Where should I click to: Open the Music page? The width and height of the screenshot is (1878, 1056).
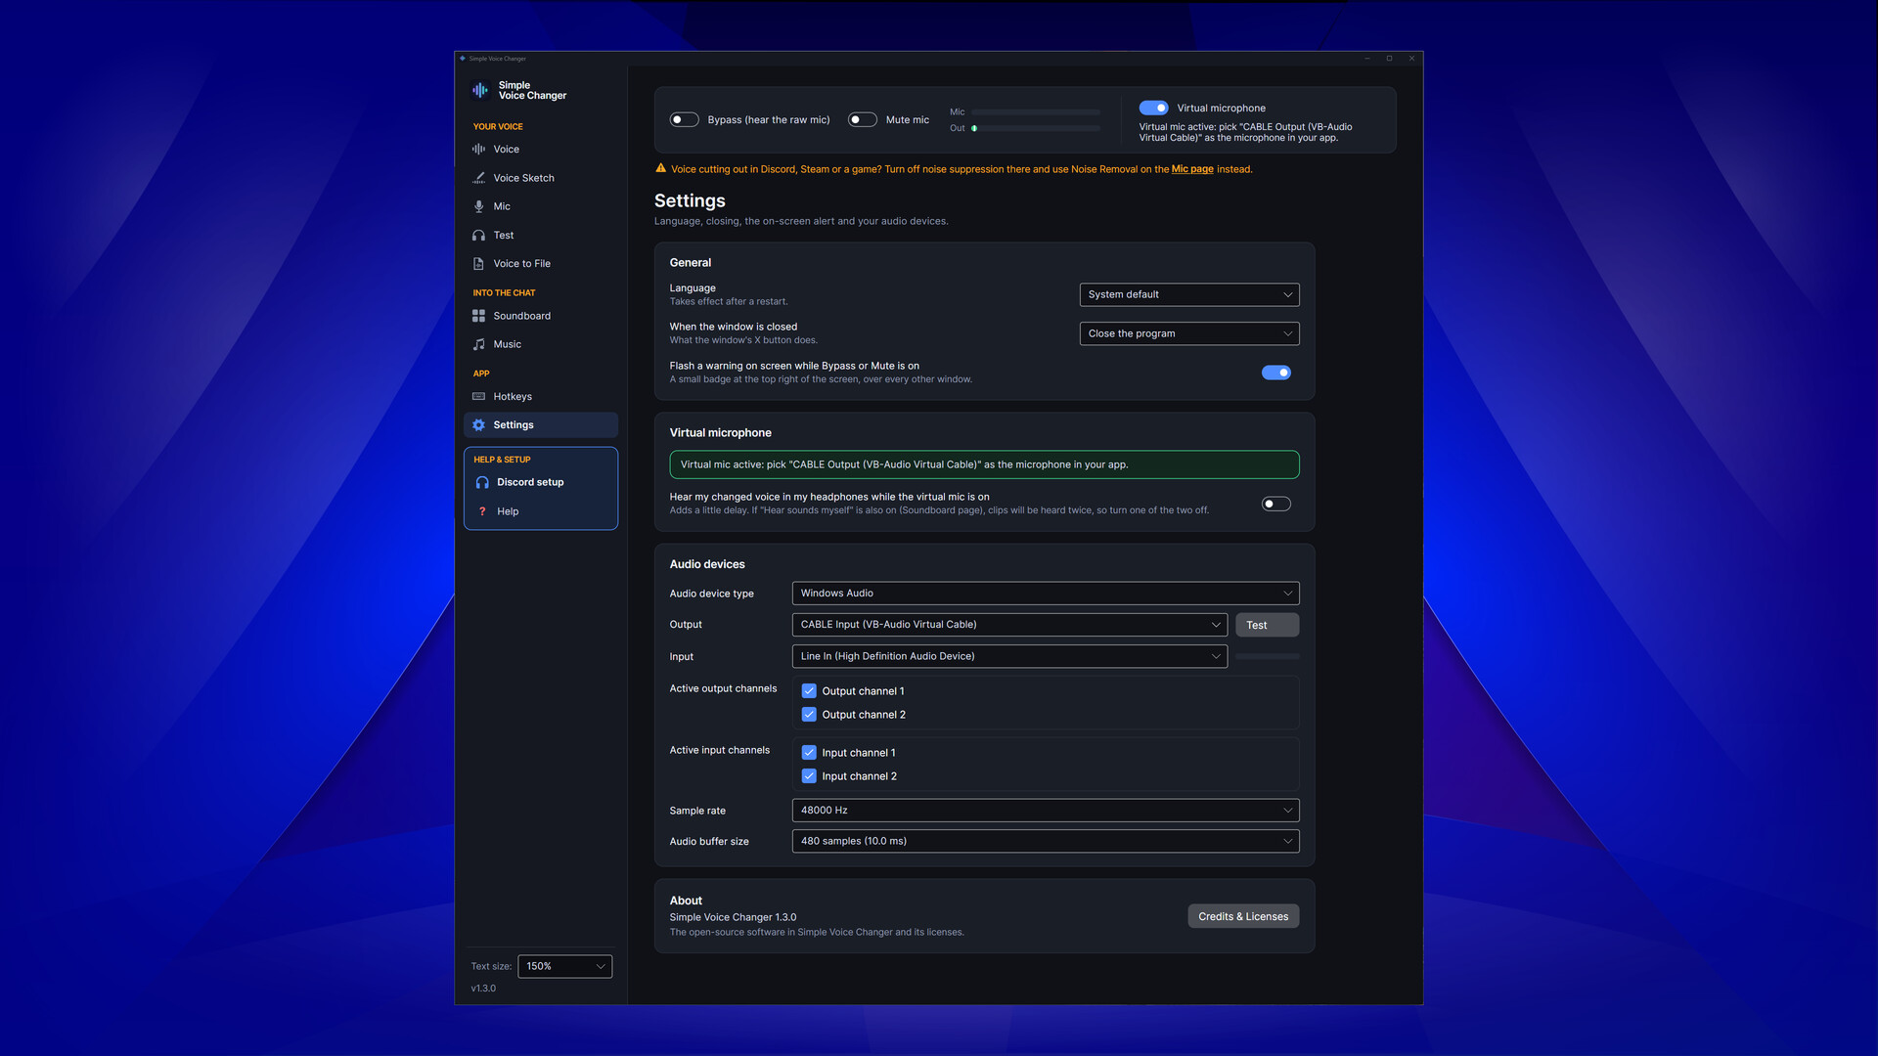(x=541, y=344)
